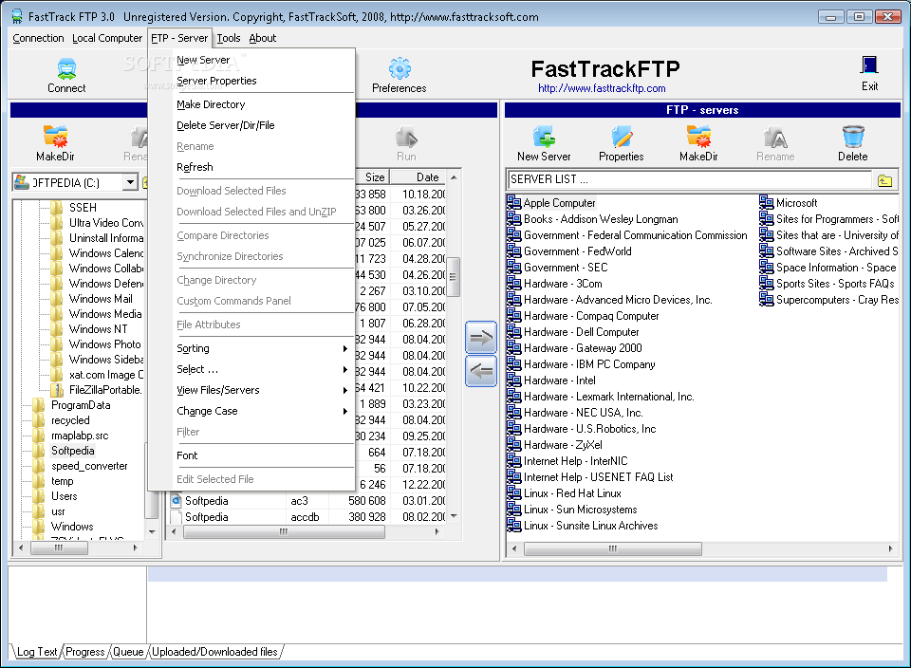The height and width of the screenshot is (668, 911).
Task: Select Hardware - Dell Computer server
Action: tap(573, 332)
